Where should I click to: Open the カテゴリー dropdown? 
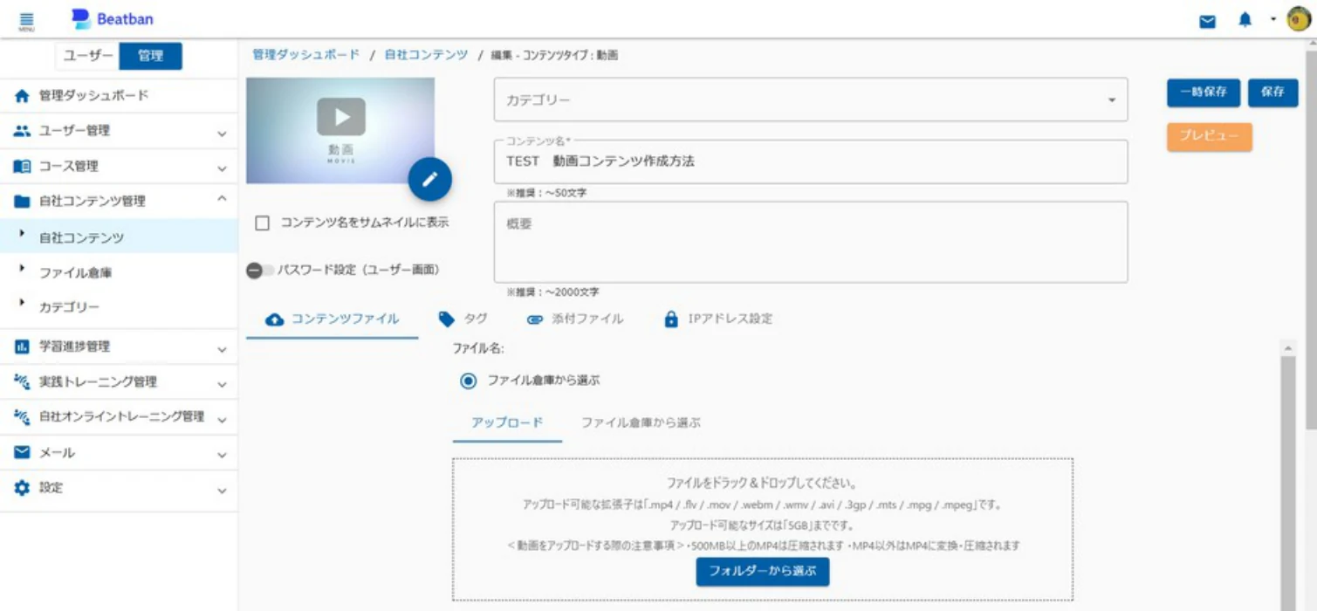tap(811, 100)
